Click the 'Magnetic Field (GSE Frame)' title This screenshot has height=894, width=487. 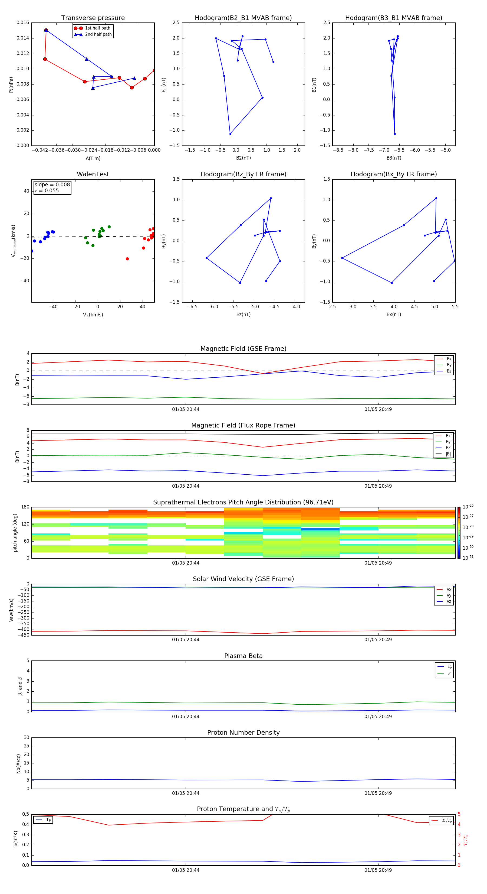pyautogui.click(x=243, y=349)
